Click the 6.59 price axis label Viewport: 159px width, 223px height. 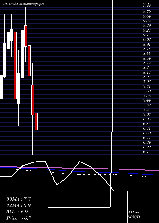click(147, 133)
